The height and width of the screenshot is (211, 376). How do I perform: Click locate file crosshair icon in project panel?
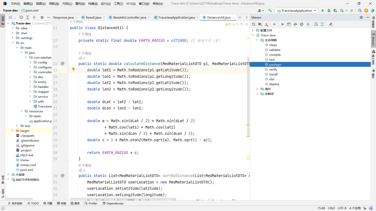coord(21,17)
